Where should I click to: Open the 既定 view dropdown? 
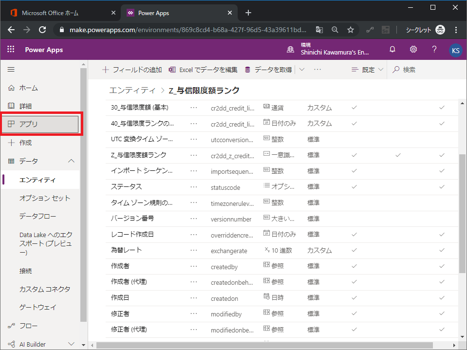point(367,69)
